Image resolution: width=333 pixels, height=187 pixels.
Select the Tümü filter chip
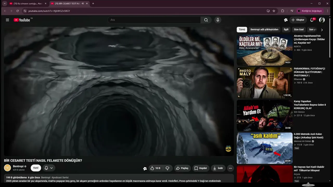pos(242,30)
